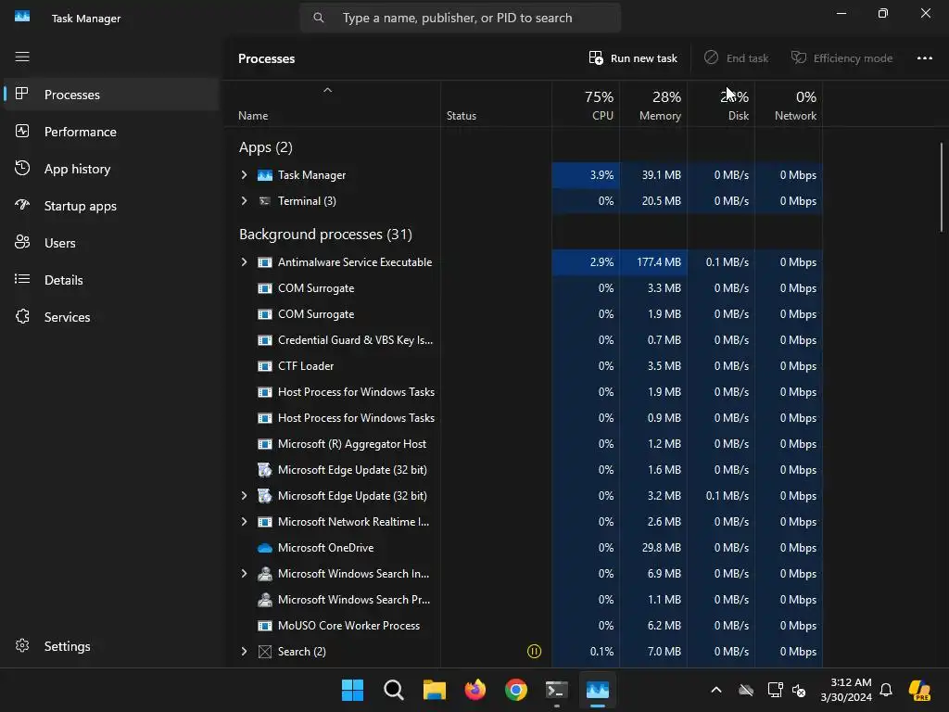The image size is (949, 712).
Task: Click the Performance sidebar icon
Action: click(x=22, y=131)
